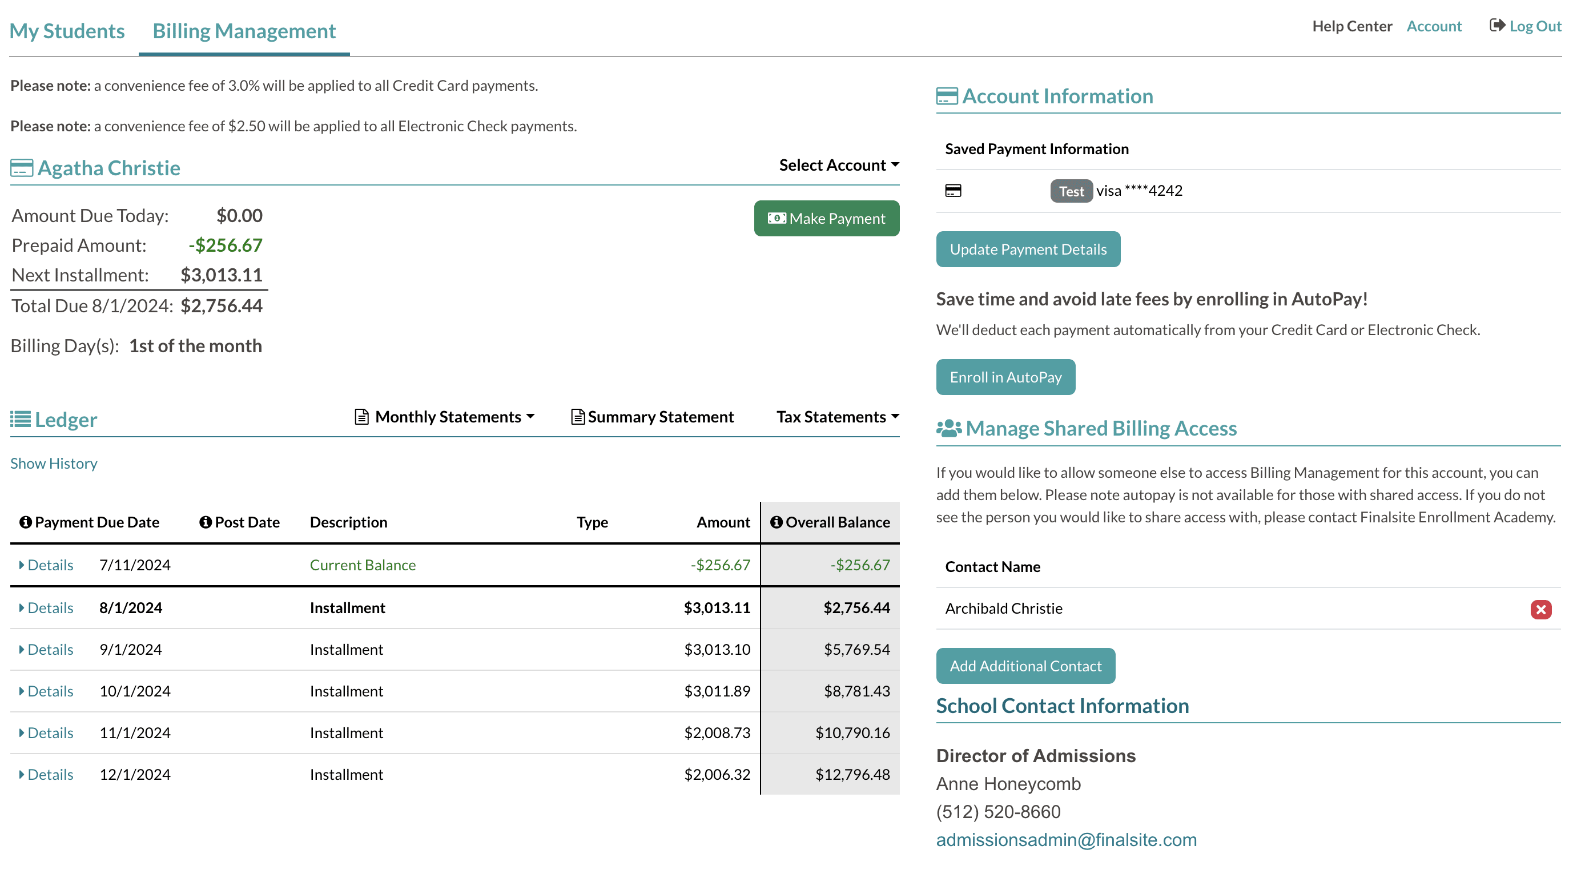Expand the Details row for 8/1/2024 installment
Viewport: 1577px width, 870px height.
click(x=46, y=607)
